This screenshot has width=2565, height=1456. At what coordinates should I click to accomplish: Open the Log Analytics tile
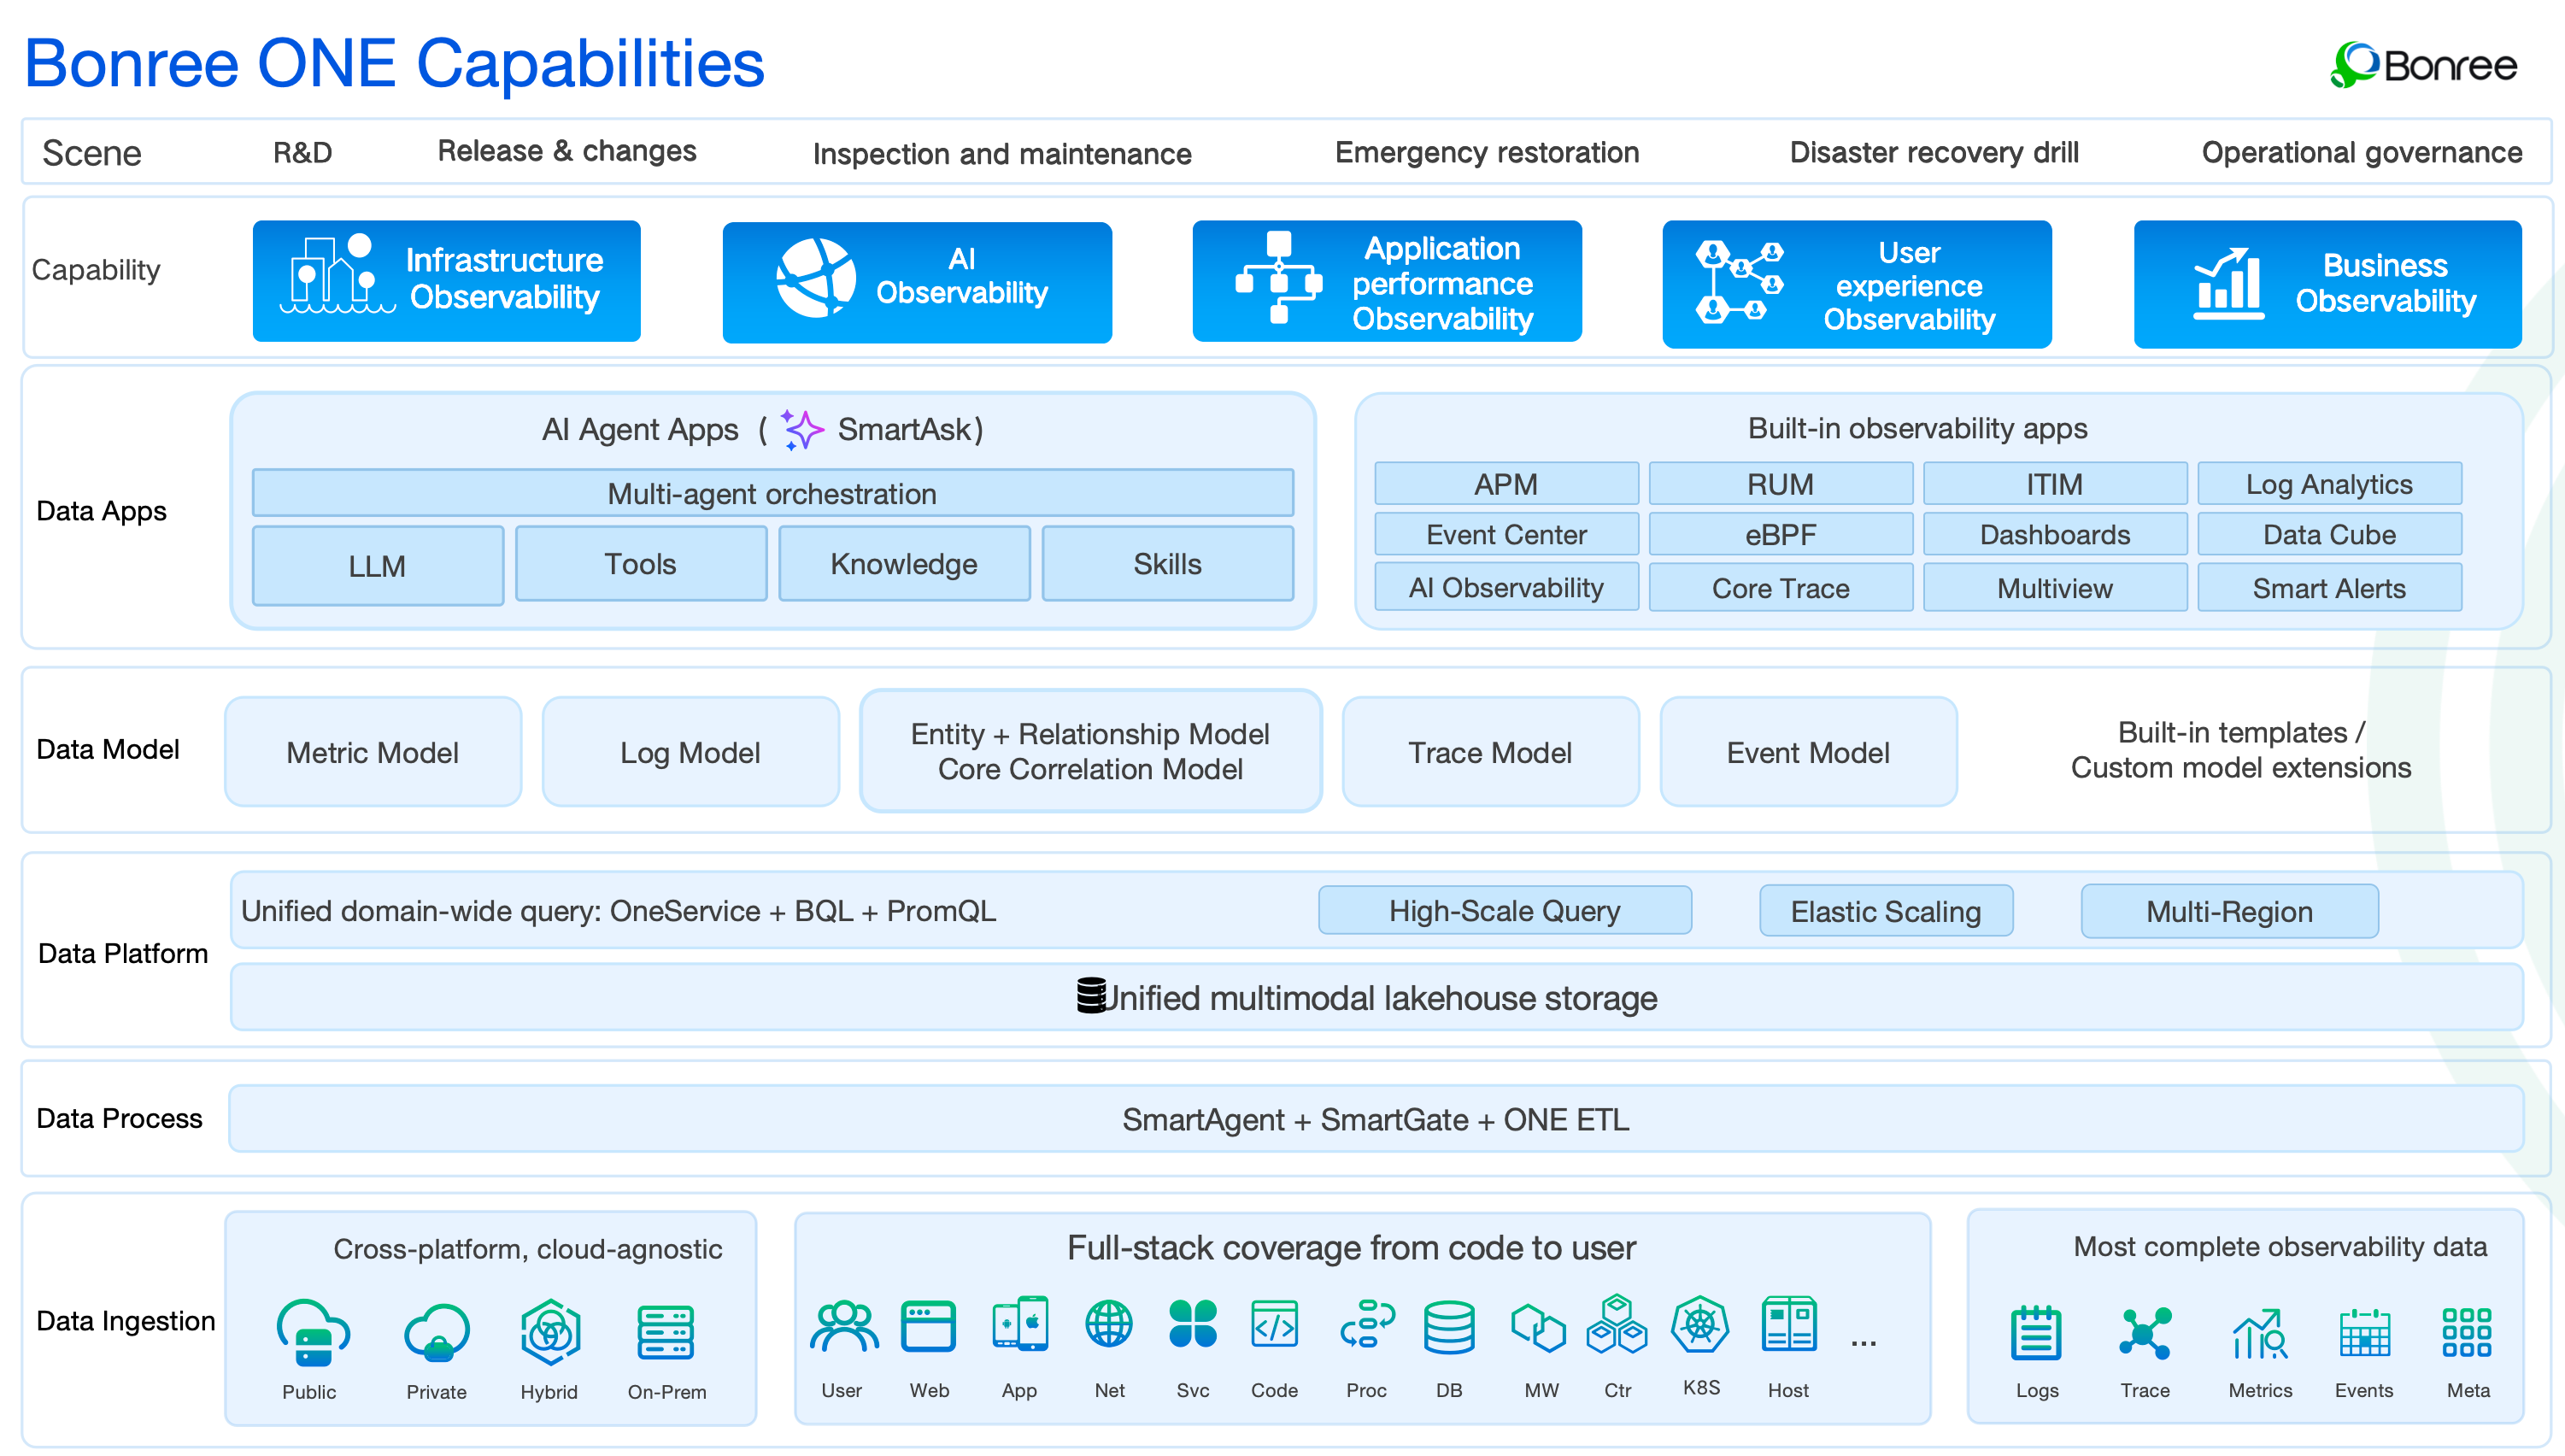2330,484
